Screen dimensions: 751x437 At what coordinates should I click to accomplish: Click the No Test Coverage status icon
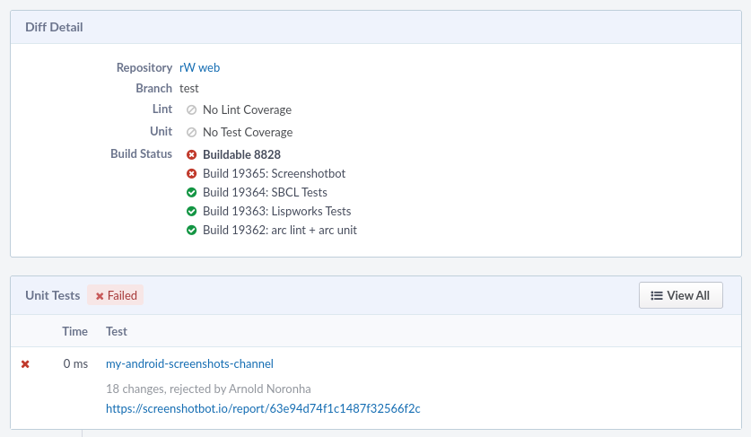point(191,133)
